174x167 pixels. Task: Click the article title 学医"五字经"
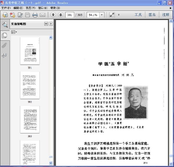point(113,64)
